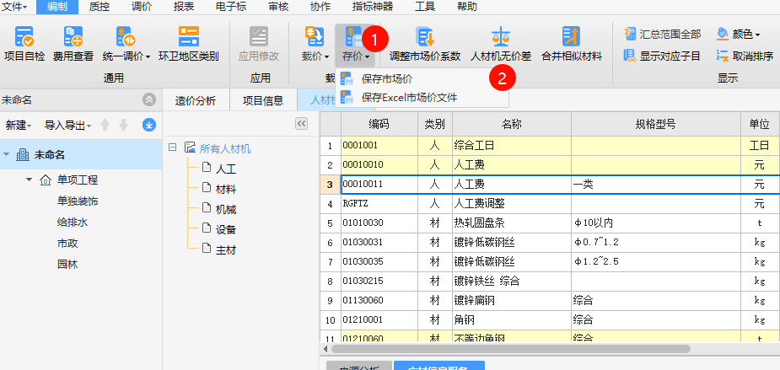The width and height of the screenshot is (780, 370).
Task: Collapse the 所有人材机 node
Action: click(x=173, y=147)
